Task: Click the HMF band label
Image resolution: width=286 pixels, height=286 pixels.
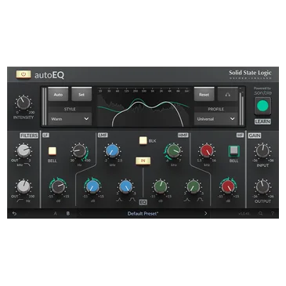Action: pos(183,135)
